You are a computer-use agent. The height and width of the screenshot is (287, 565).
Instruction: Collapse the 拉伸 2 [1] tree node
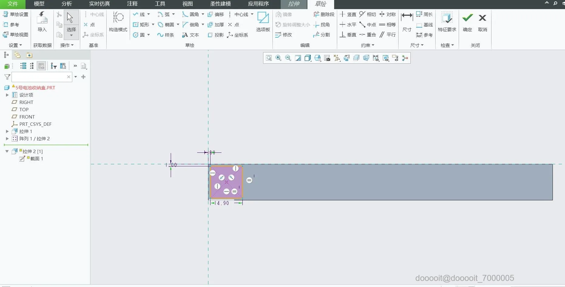tap(7, 151)
